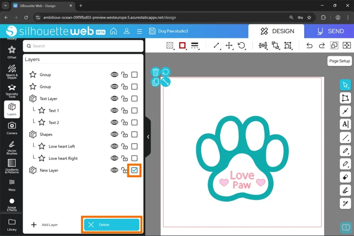This screenshot has height=236, width=354.
Task: Click the Search input field
Action: coord(83,46)
